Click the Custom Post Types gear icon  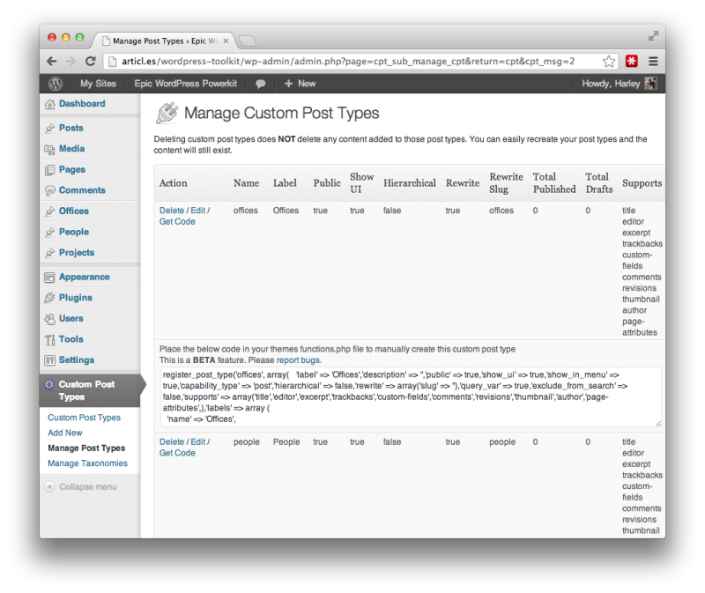point(49,385)
